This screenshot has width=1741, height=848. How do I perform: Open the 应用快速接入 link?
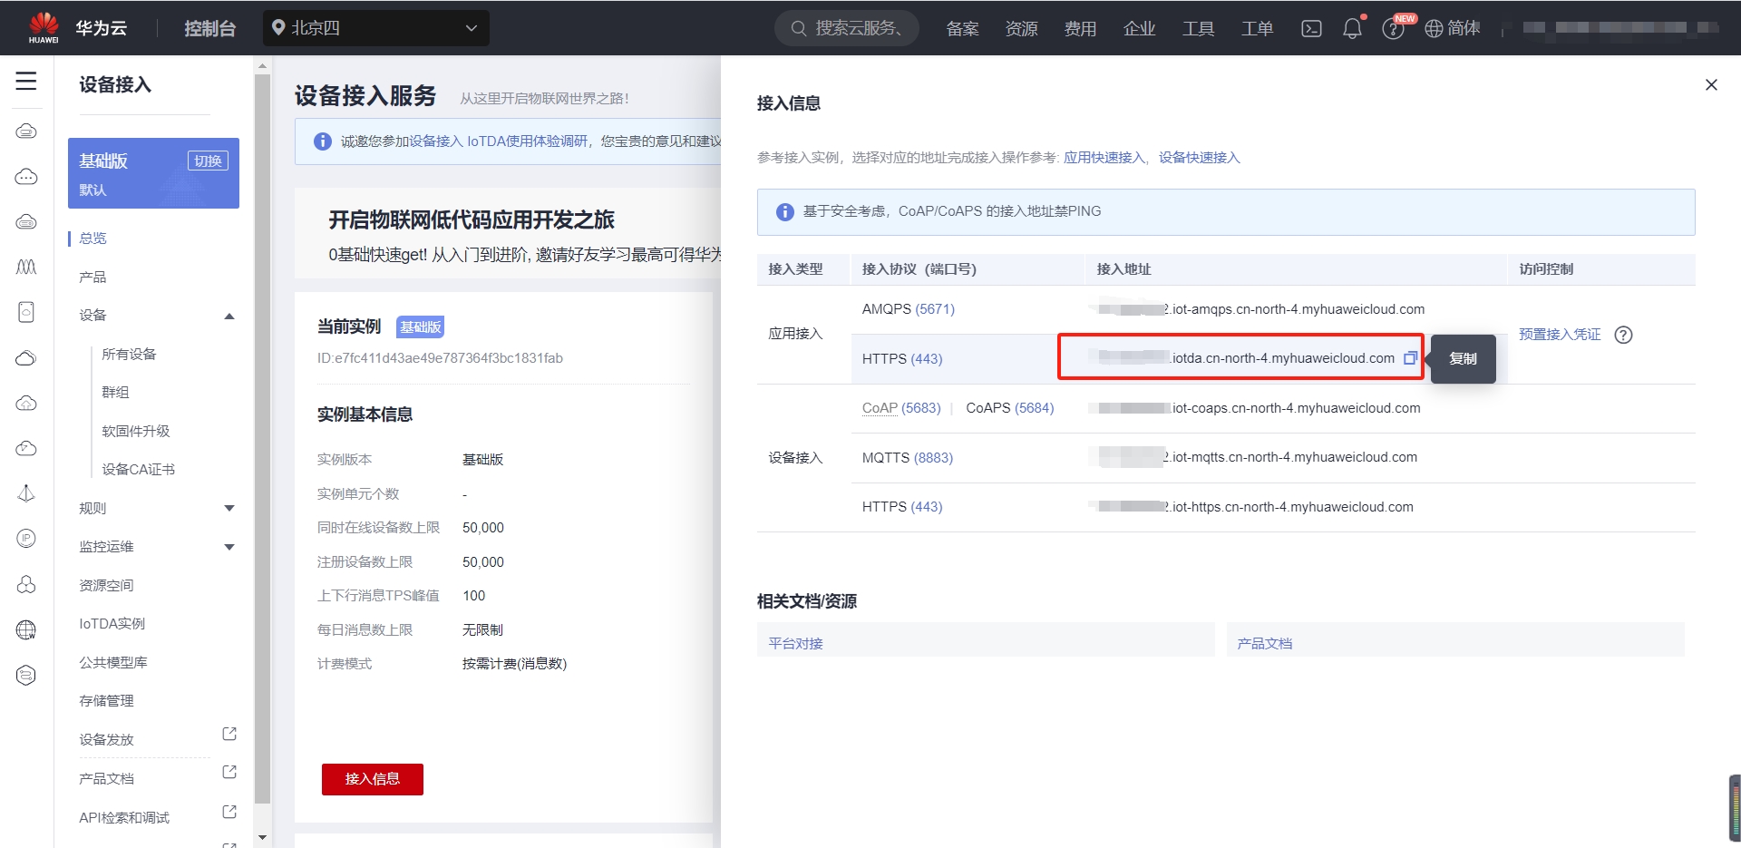(x=1104, y=157)
